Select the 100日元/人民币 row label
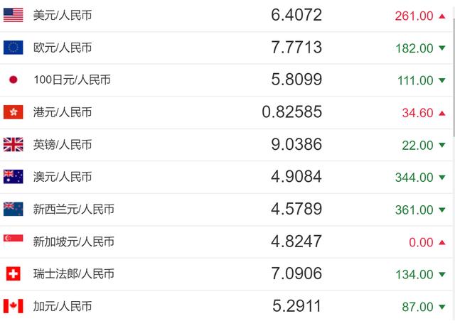The width and height of the screenshot is (455, 326). point(73,80)
